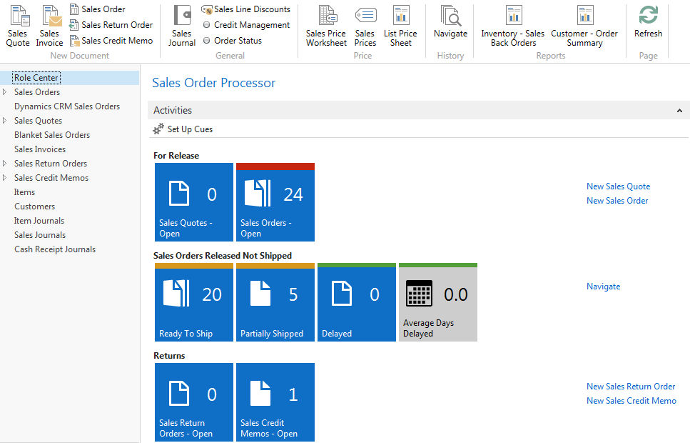The height and width of the screenshot is (443, 690).
Task: Refresh the page using the ribbon
Action: pyautogui.click(x=648, y=16)
